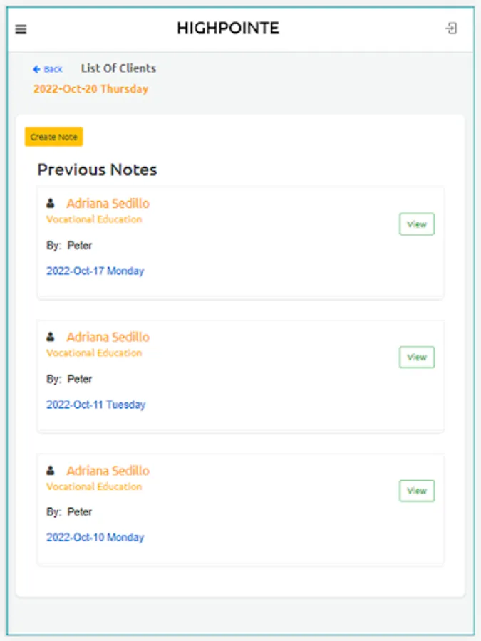The image size is (481, 641).
Task: Click the HIGHPOINTE header title
Action: 228,28
